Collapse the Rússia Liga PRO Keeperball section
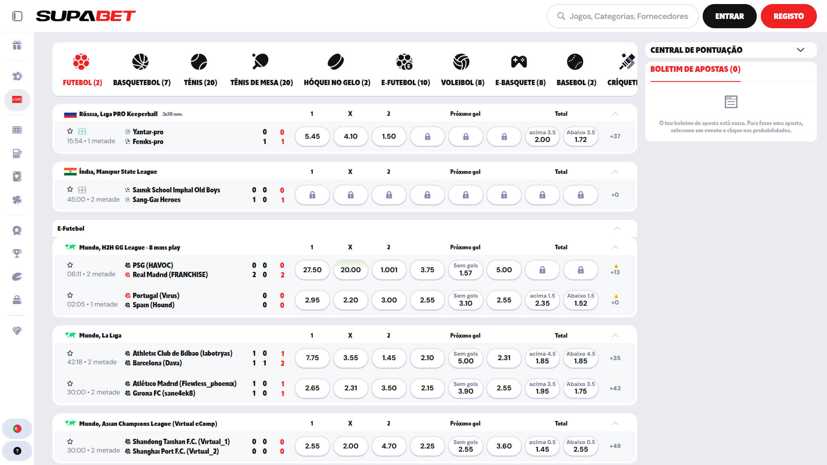Viewport: 827px width, 465px height. [615, 114]
